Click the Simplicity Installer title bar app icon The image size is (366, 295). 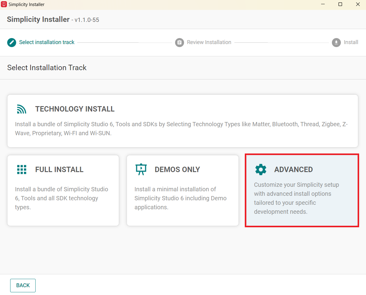(4, 4)
